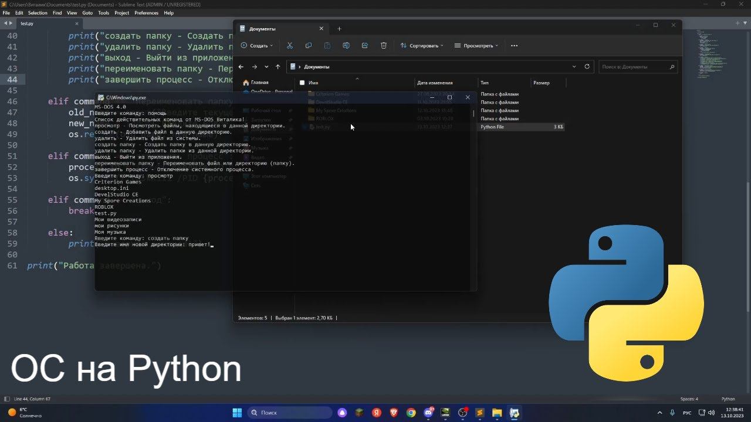Open Nvidia app from the taskbar
The width and height of the screenshot is (751, 422).
pyautogui.click(x=445, y=413)
